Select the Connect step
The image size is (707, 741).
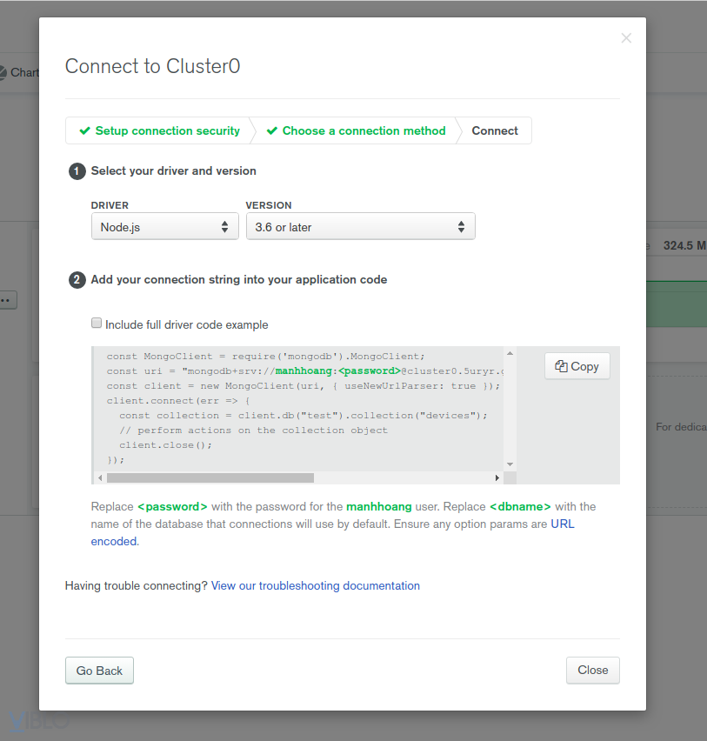pos(495,131)
